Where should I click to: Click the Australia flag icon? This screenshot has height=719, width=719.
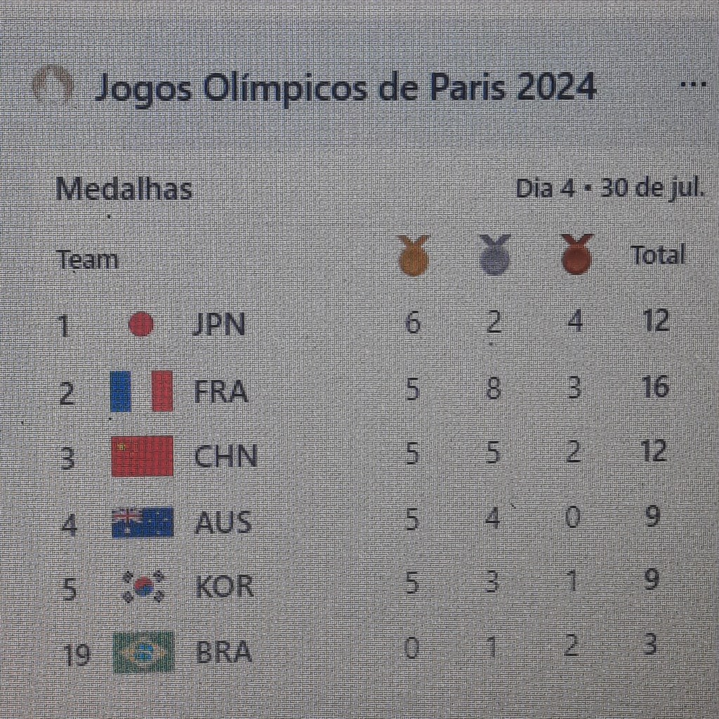(142, 522)
